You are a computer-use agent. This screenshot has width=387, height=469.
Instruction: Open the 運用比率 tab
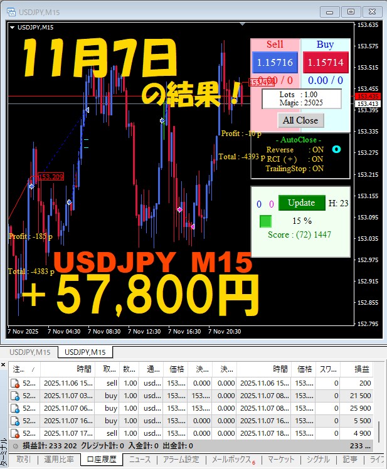[59, 459]
